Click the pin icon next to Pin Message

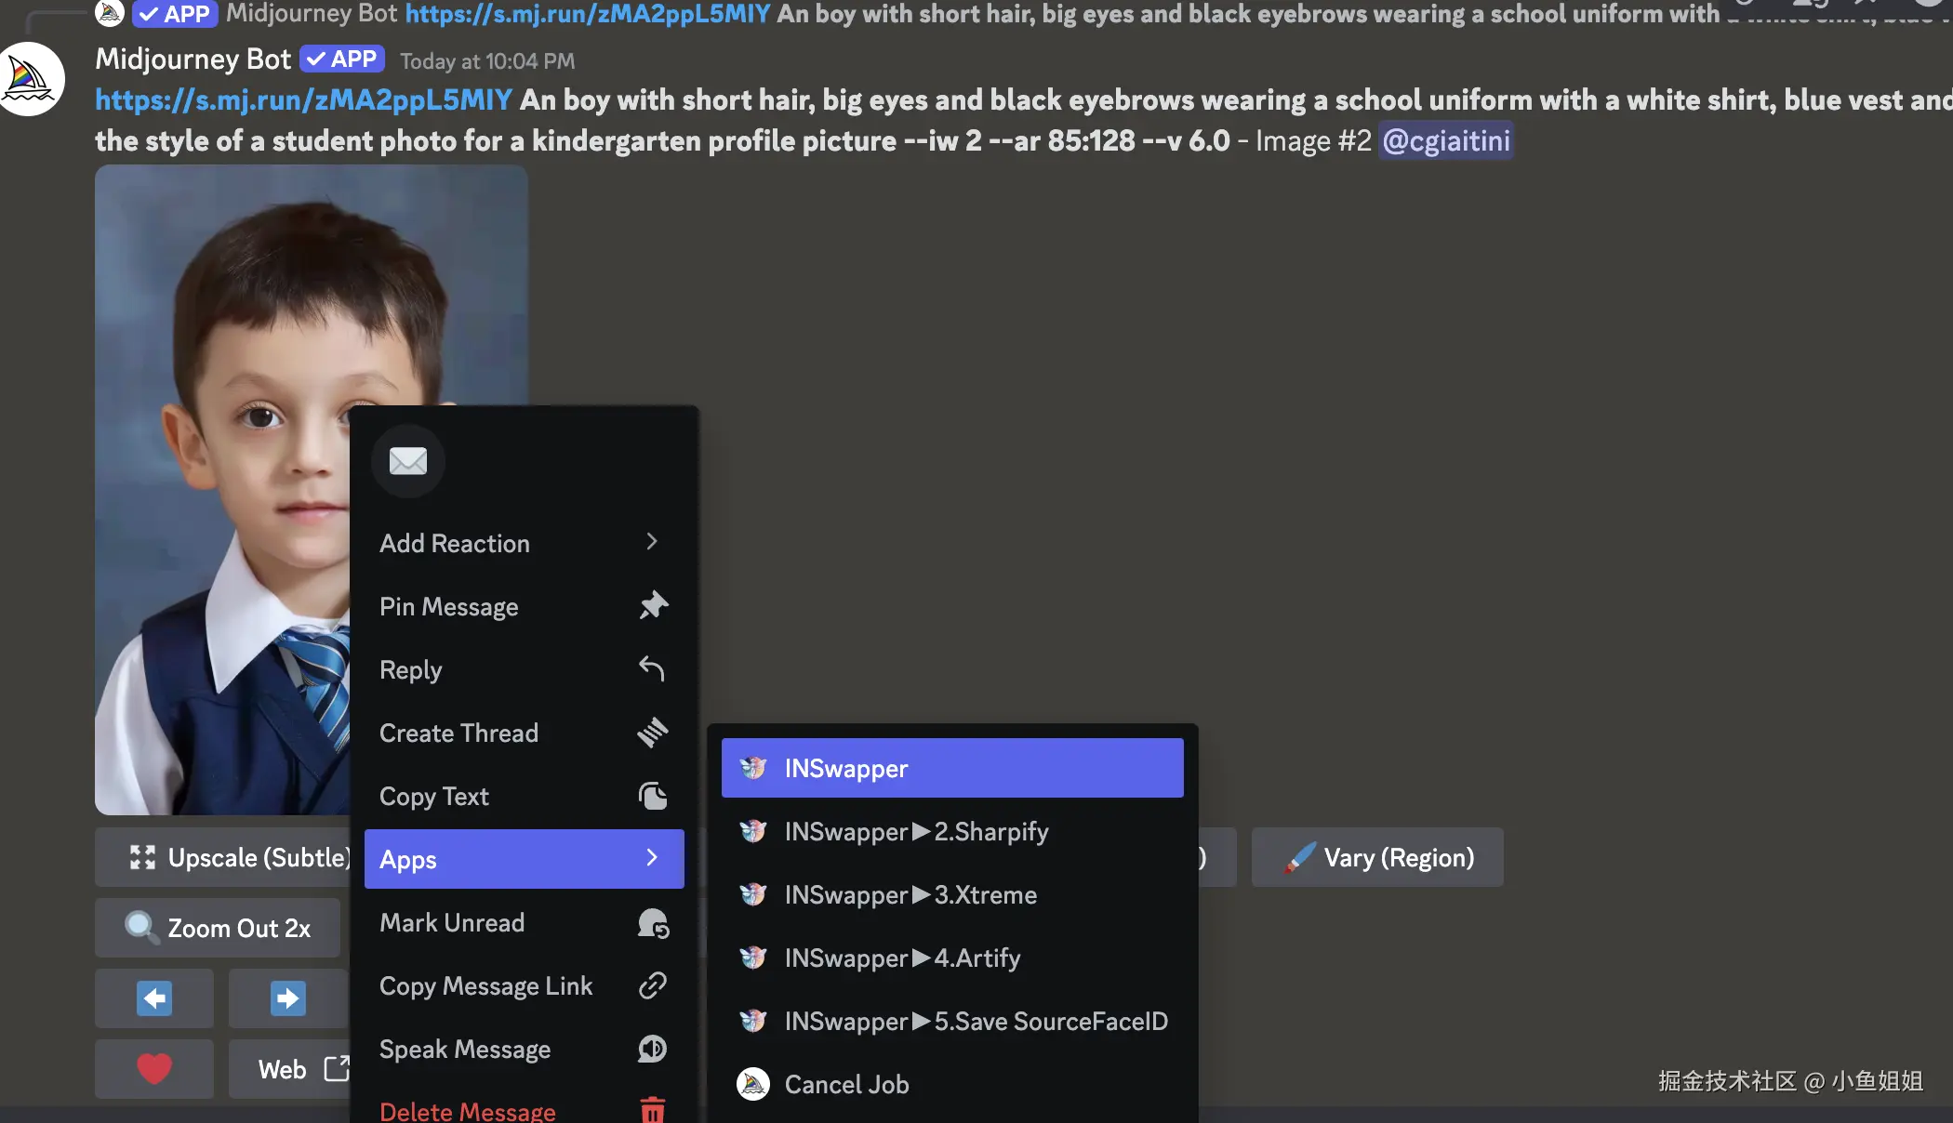[x=653, y=606]
